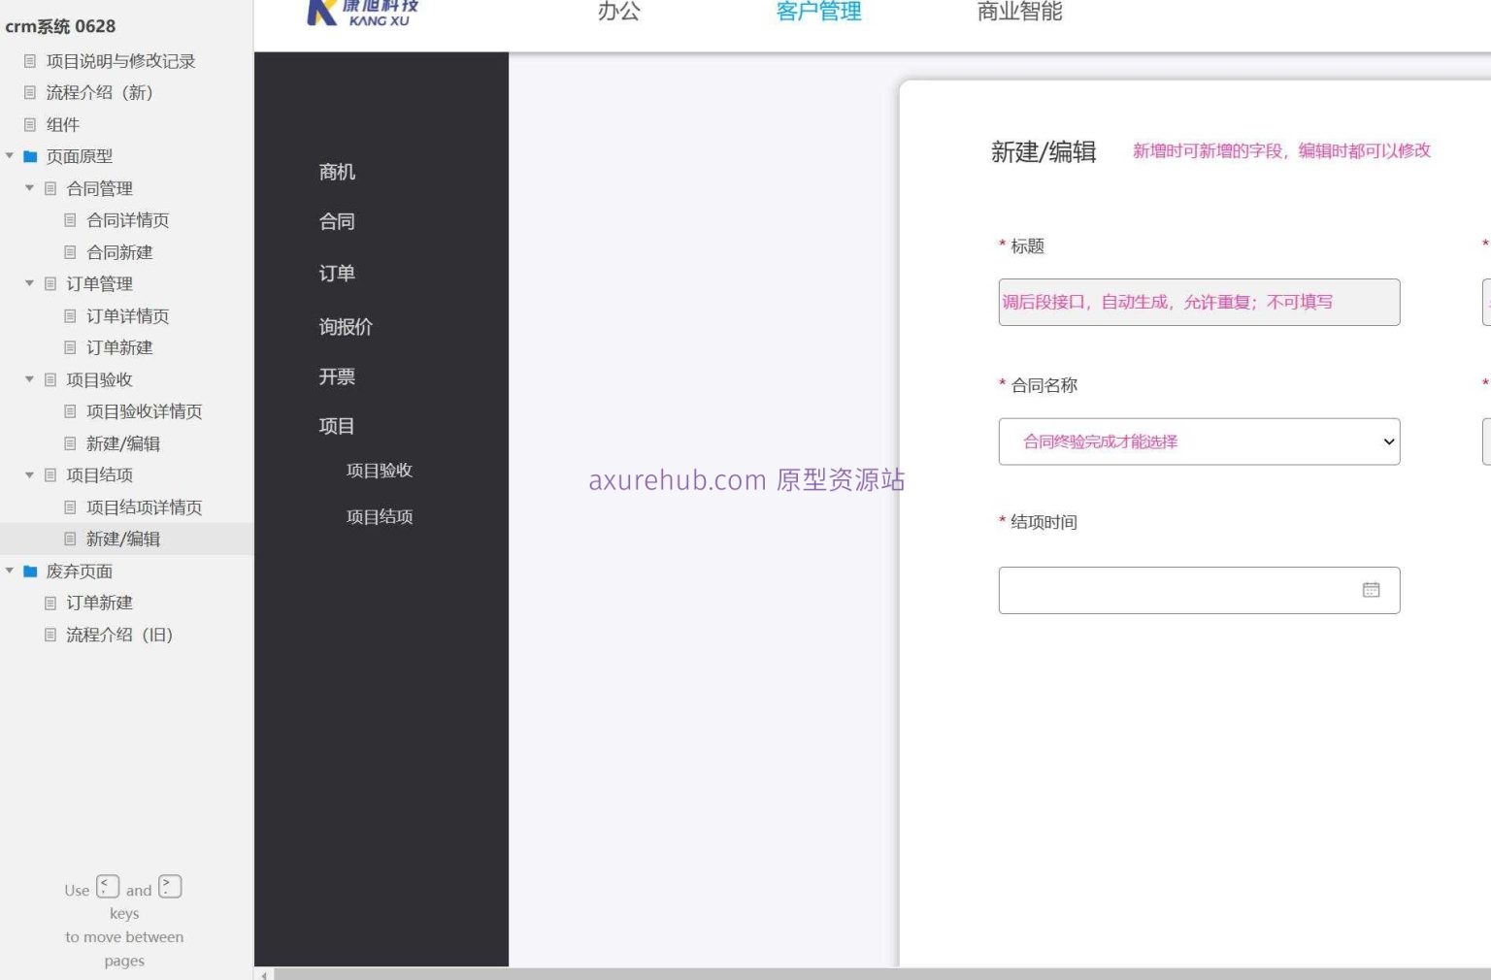Click the page icon next to 组件
Image resolution: width=1491 pixels, height=980 pixels.
click(x=30, y=124)
